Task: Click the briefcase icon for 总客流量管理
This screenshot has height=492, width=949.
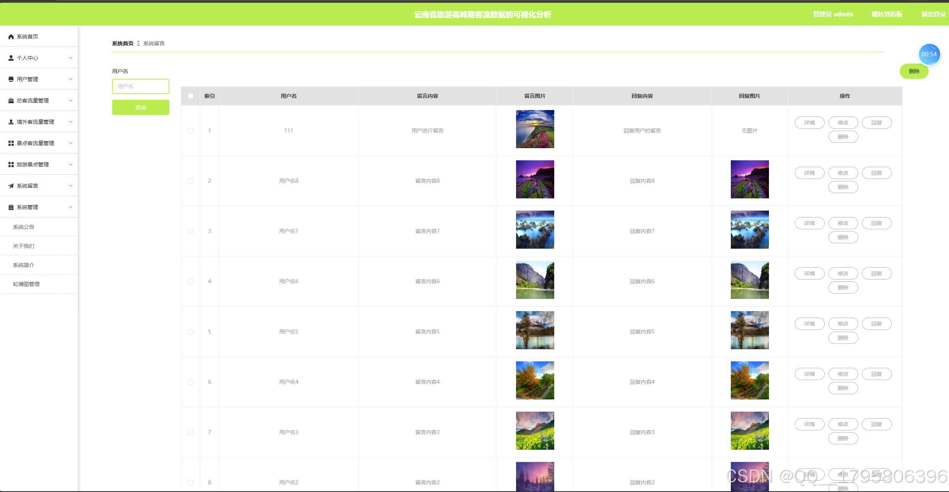Action: pyautogui.click(x=11, y=101)
